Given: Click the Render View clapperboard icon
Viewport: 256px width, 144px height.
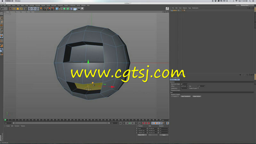Looking at the screenshot, I should click(x=45, y=9).
